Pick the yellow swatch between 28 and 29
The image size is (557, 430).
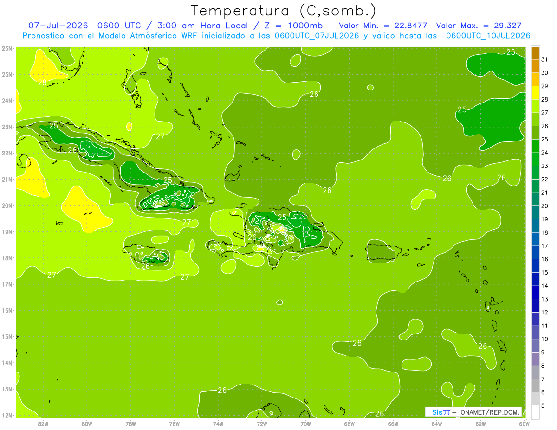(535, 93)
